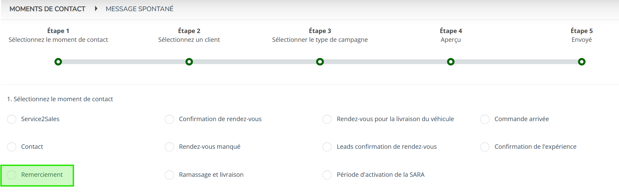619x195 pixels.
Task: Click the Étape 2 progress circle
Action: pyautogui.click(x=189, y=62)
